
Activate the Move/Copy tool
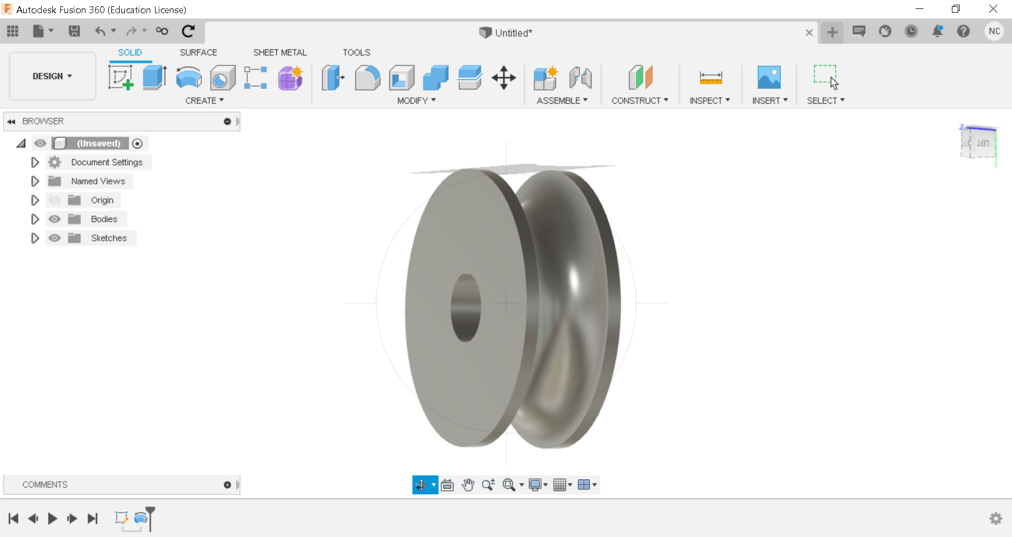504,78
